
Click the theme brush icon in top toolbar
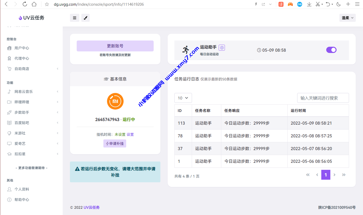tap(86, 18)
